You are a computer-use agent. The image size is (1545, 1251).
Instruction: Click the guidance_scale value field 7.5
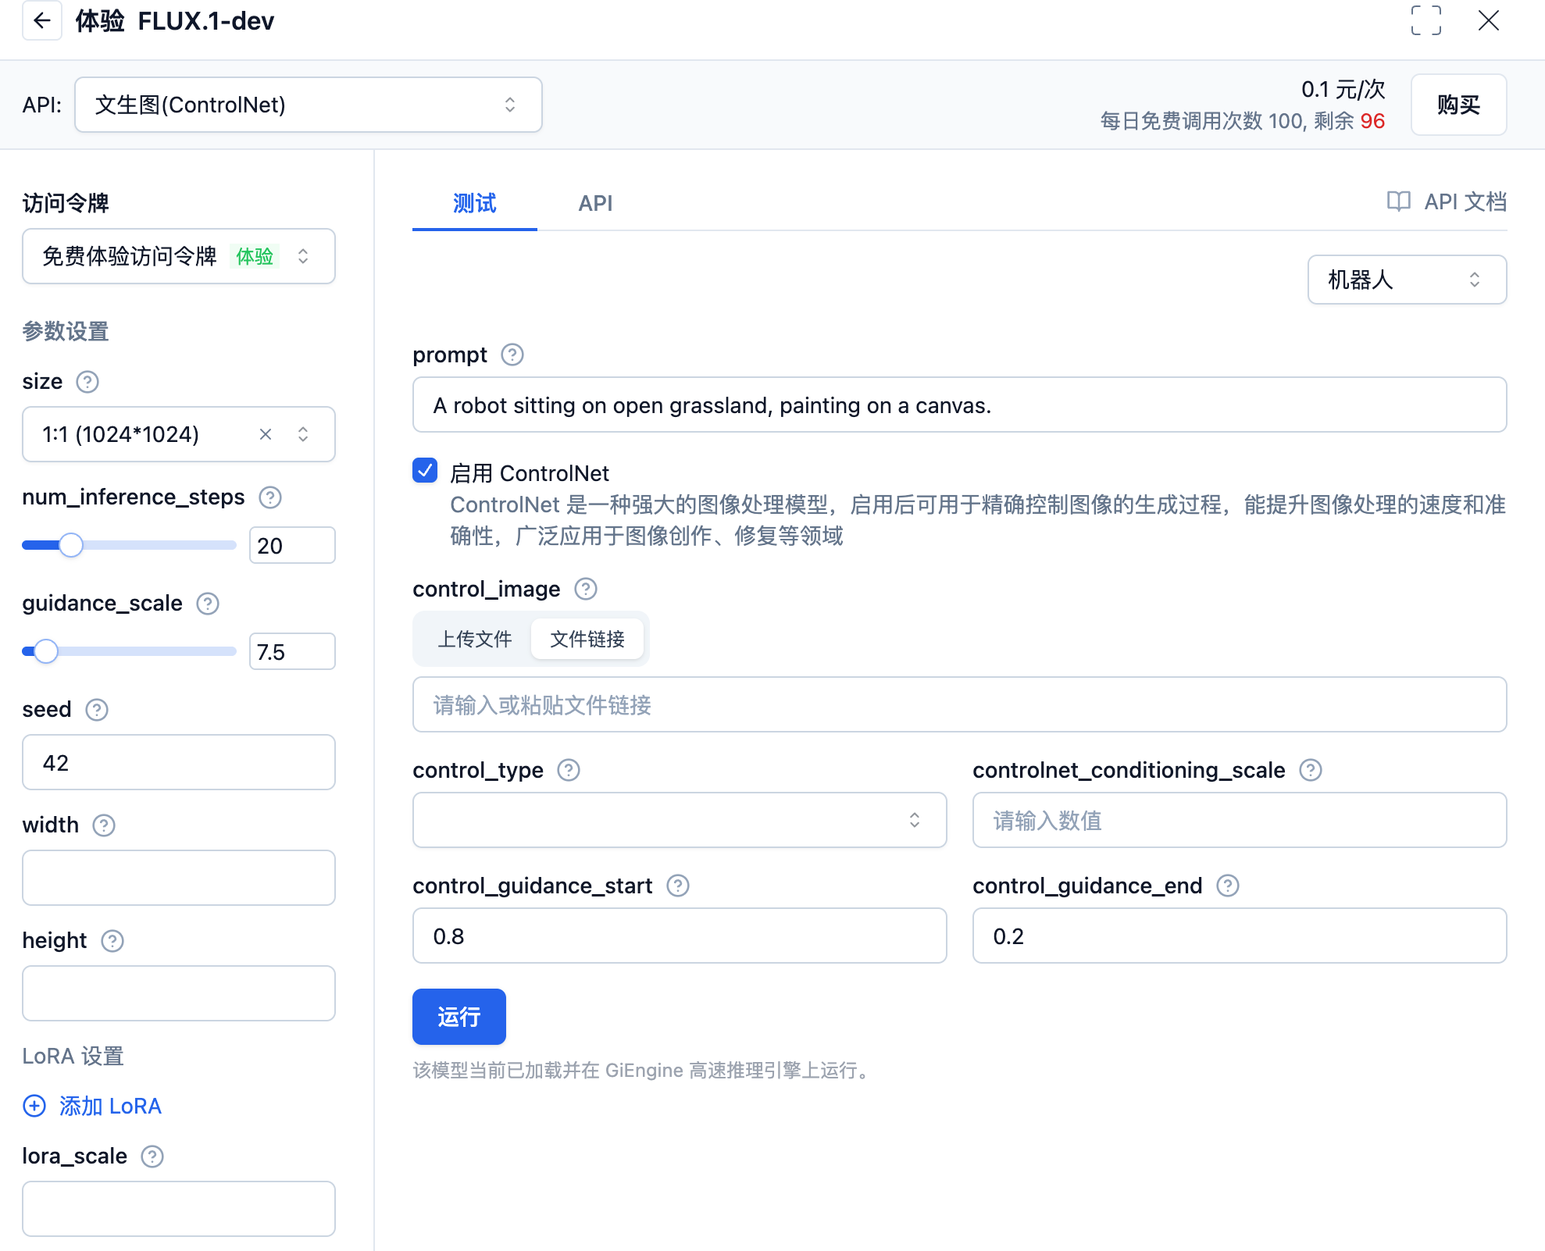point(292,651)
